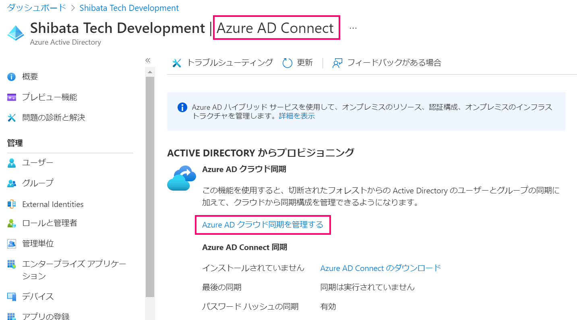This screenshot has height=320, width=577.
Task: Open 問題の診断と解決 diagnostics
Action: click(52, 117)
